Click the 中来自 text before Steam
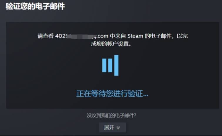222x136 pixels. pos(118,36)
